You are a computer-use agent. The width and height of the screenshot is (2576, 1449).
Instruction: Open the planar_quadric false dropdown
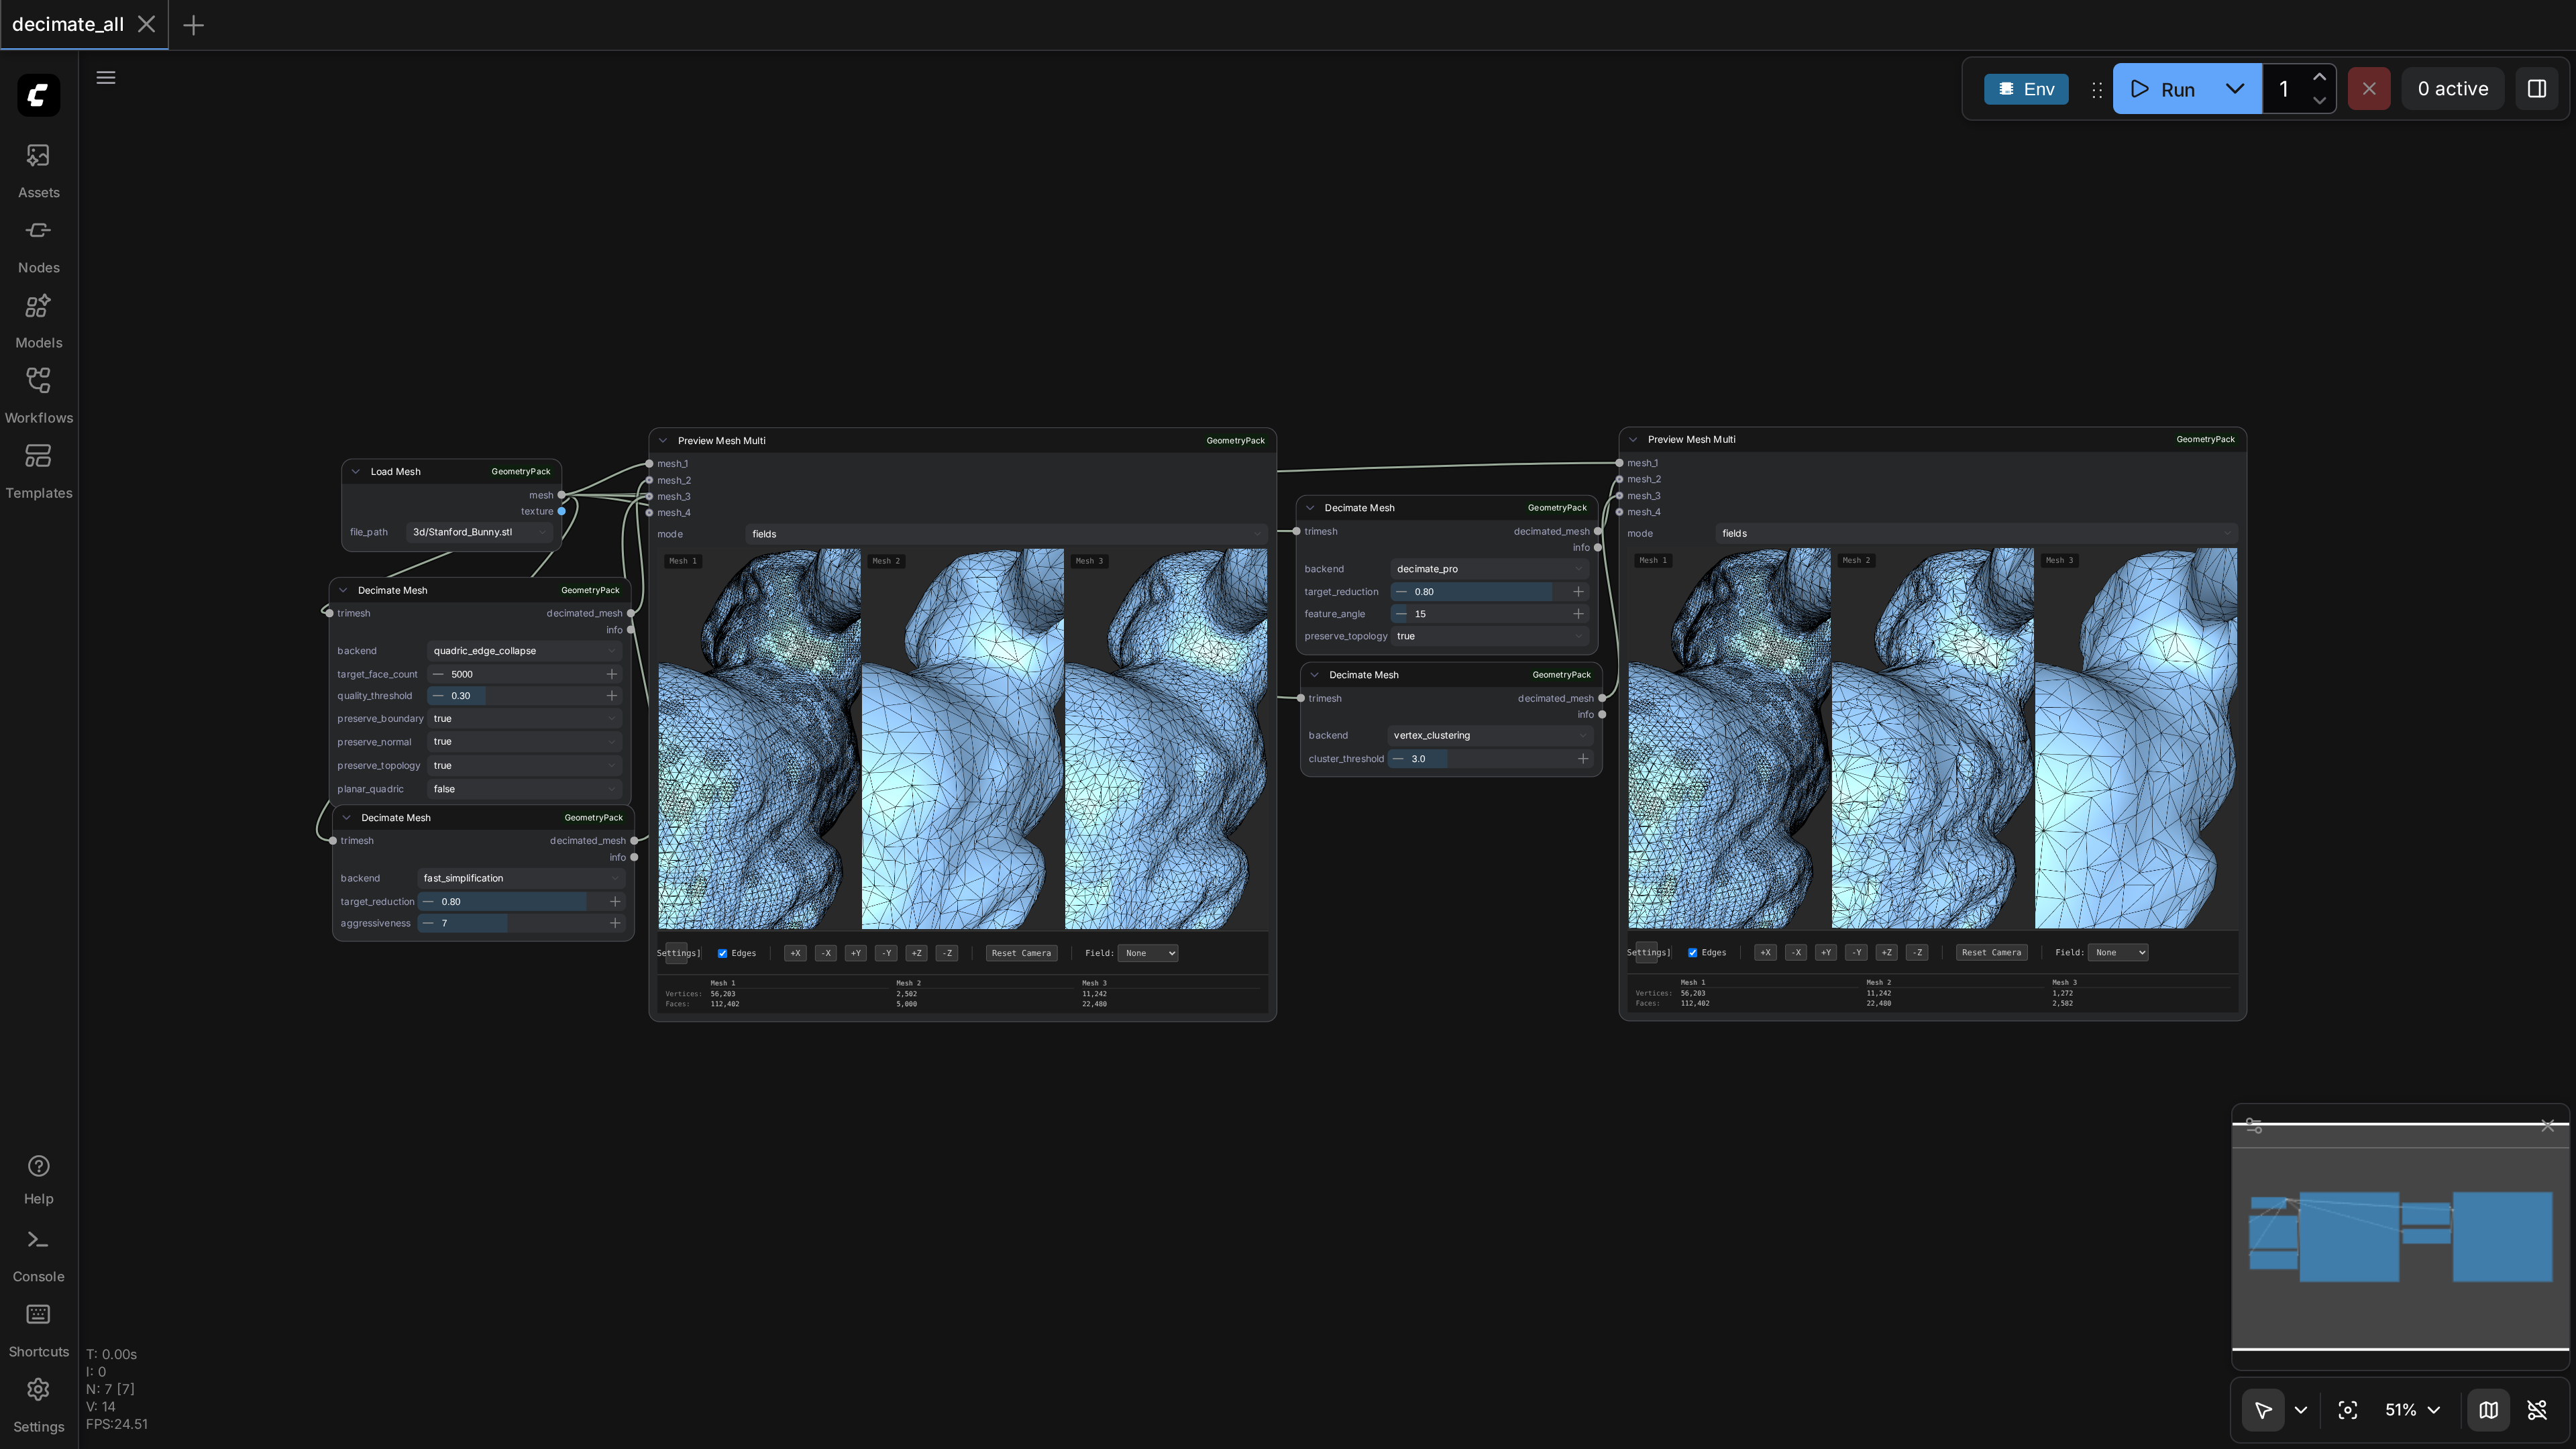tap(524, 789)
